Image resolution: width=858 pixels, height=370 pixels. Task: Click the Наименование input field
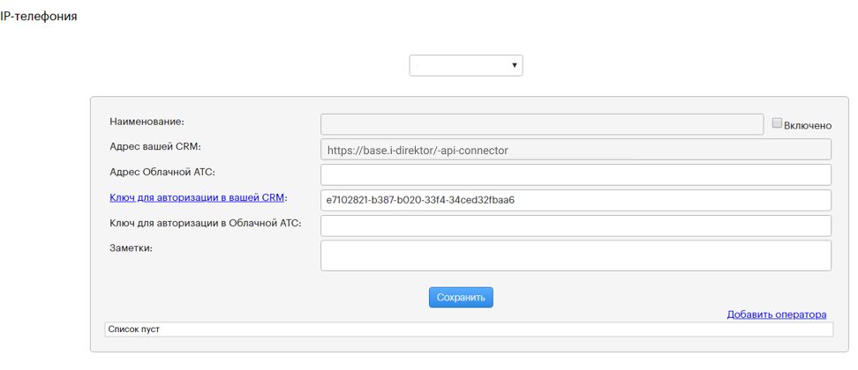pyautogui.click(x=541, y=124)
